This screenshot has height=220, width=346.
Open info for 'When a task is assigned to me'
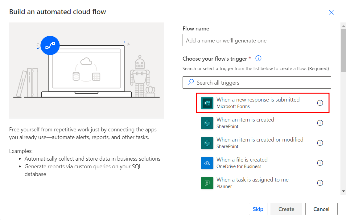320,183
